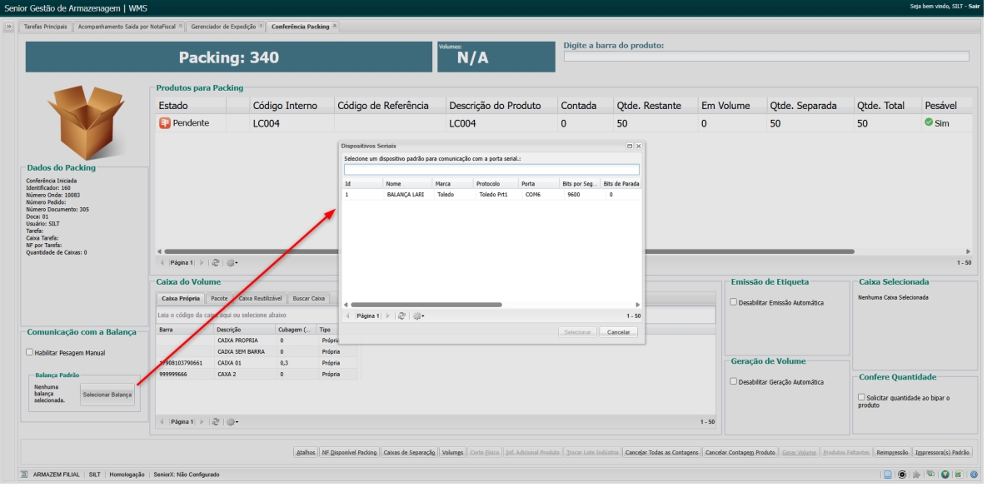The height and width of the screenshot is (492, 992).
Task: Select the Buscar Caixa tab
Action: [x=308, y=299]
